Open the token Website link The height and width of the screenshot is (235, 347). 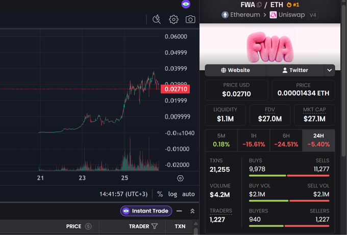click(x=235, y=70)
